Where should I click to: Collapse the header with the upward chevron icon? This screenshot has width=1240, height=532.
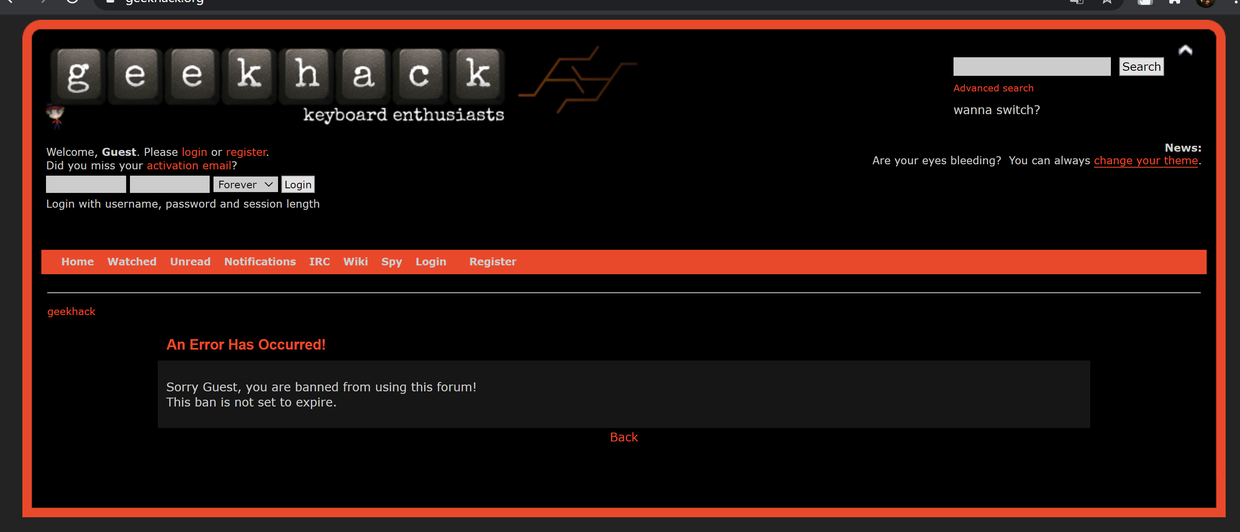1185,50
